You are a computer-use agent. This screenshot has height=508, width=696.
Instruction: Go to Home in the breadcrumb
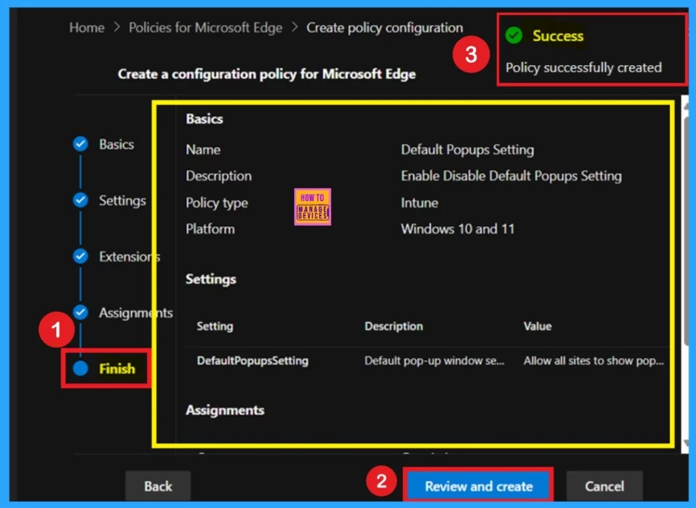tap(86, 28)
